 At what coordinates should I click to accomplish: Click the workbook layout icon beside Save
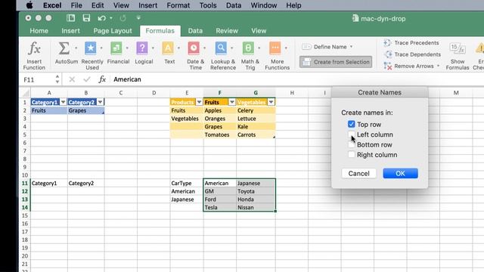pyautogui.click(x=70, y=18)
